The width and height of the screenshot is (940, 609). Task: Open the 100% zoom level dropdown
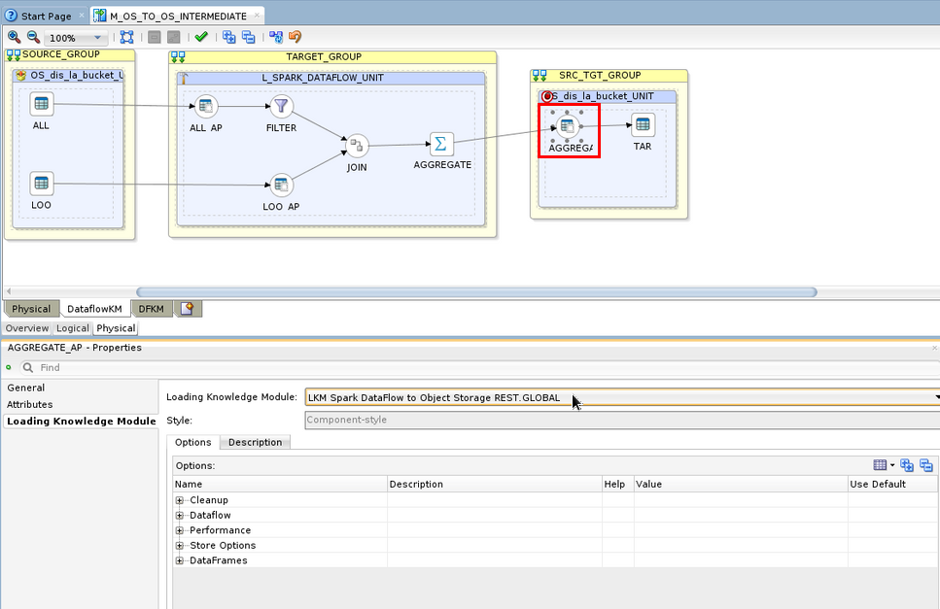tap(97, 38)
